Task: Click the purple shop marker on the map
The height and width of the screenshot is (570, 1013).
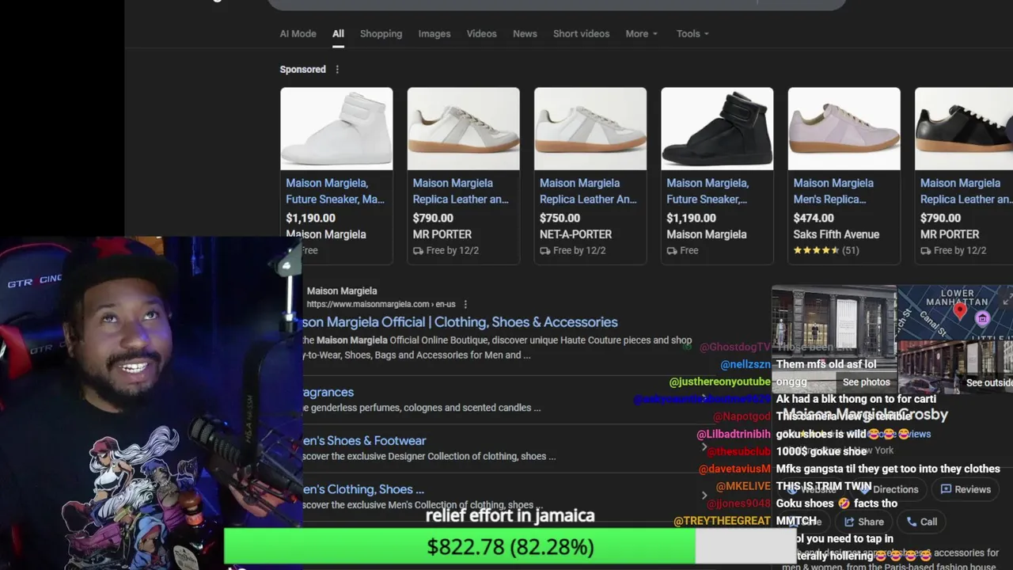Action: point(983,318)
